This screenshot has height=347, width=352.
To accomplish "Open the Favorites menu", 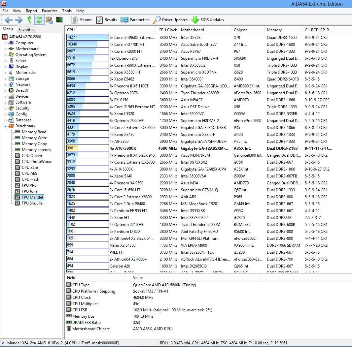I will click(50, 11).
